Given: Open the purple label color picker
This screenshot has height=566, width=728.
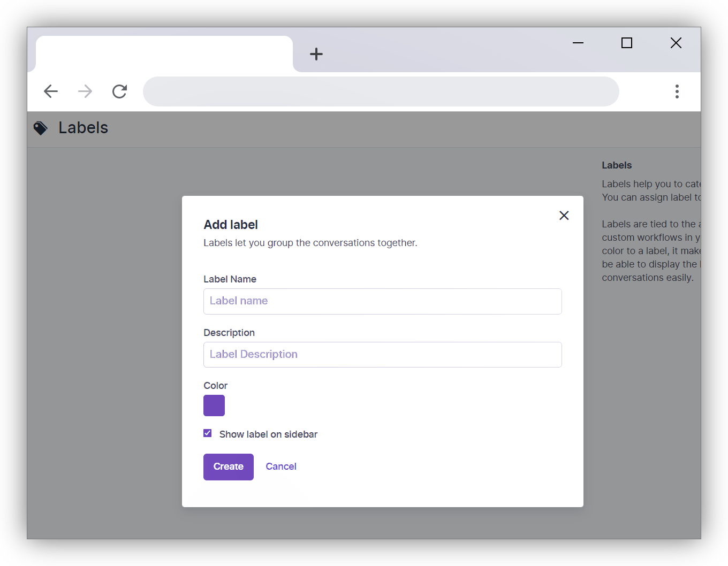Looking at the screenshot, I should point(214,406).
